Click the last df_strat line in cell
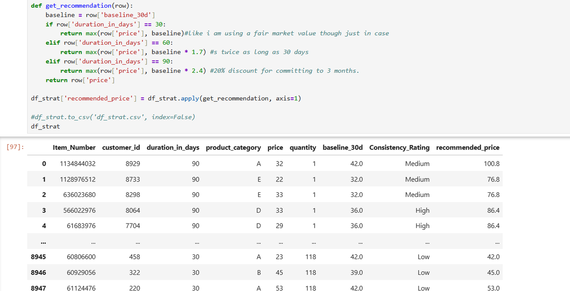Image resolution: width=570 pixels, height=291 pixels. 46,127
